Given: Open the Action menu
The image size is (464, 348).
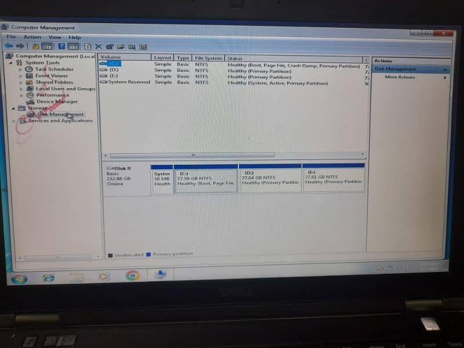Looking at the screenshot, I should [32, 37].
